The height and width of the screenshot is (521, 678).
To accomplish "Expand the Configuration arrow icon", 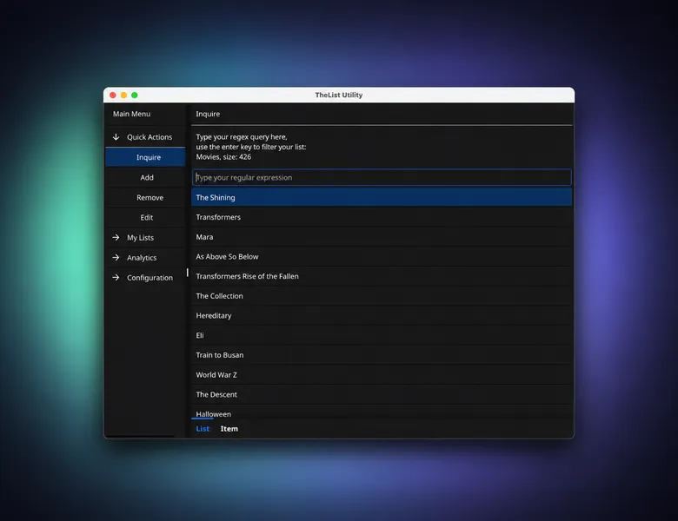I will (x=116, y=277).
